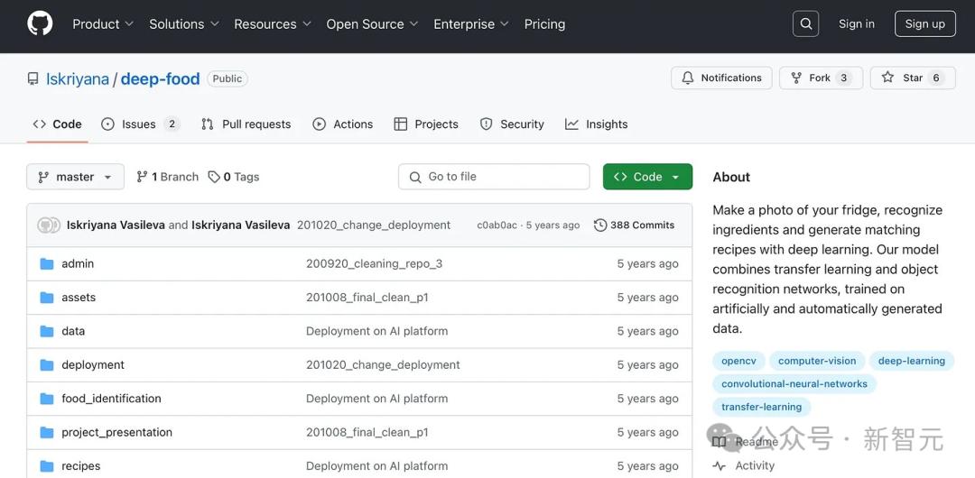Star the deep-food repository
The width and height of the screenshot is (975, 478).
(x=913, y=78)
